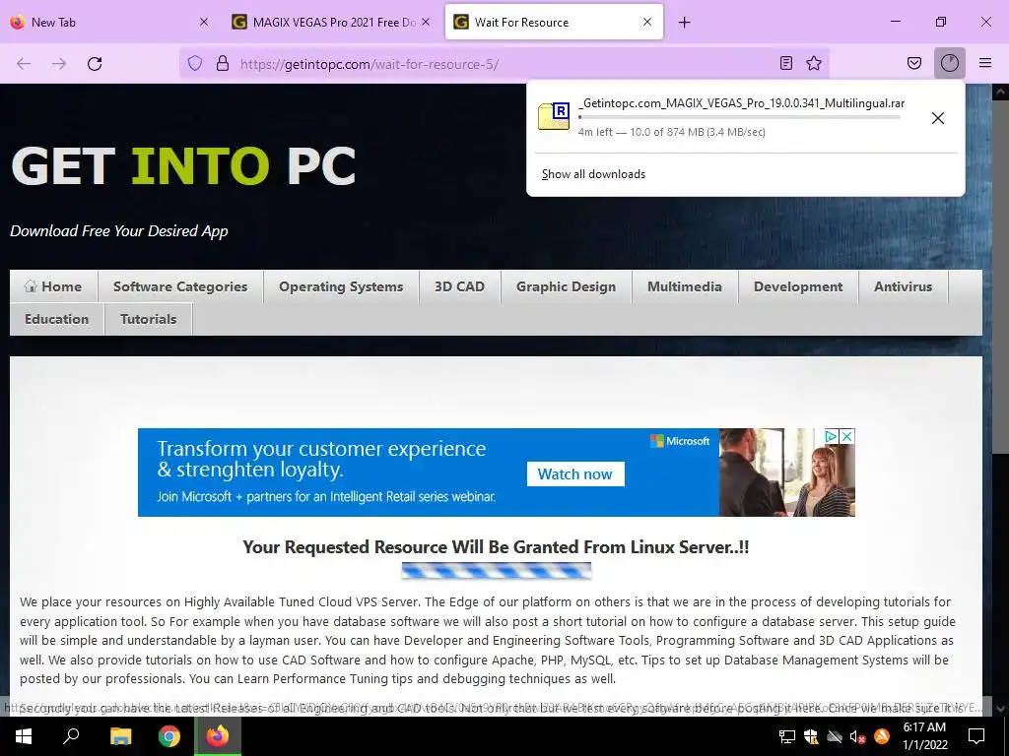Open Operating Systems menu
This screenshot has height=756, width=1009.
coord(341,286)
